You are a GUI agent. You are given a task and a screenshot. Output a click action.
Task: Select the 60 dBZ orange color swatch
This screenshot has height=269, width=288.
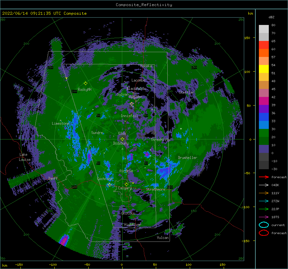pyautogui.click(x=264, y=53)
